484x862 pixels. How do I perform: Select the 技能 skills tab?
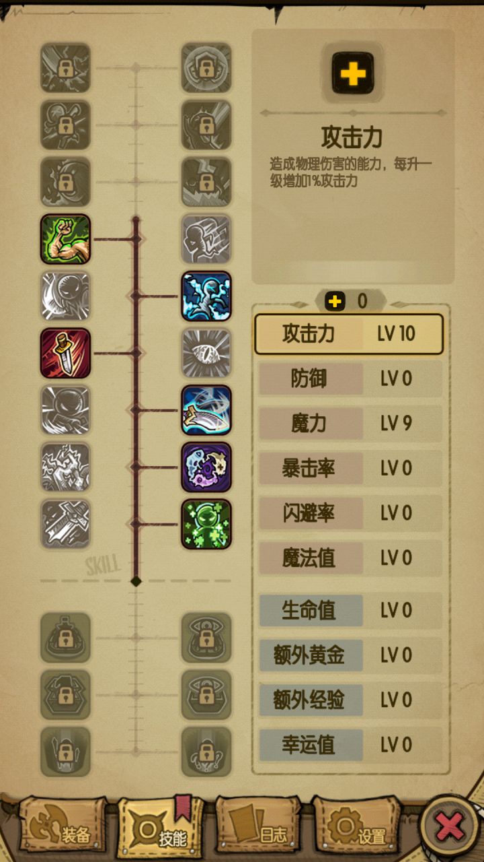(x=161, y=826)
